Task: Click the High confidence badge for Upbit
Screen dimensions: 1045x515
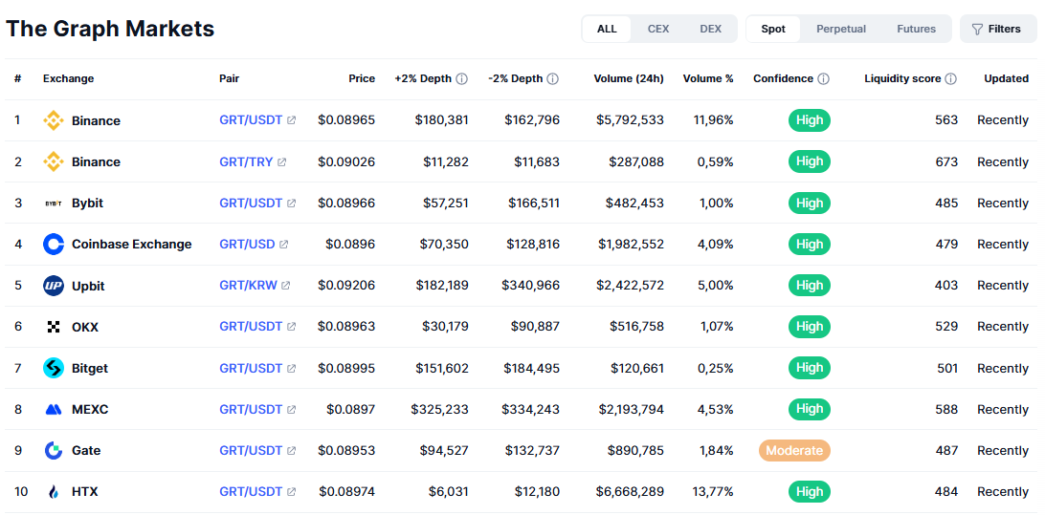Action: [x=809, y=286]
